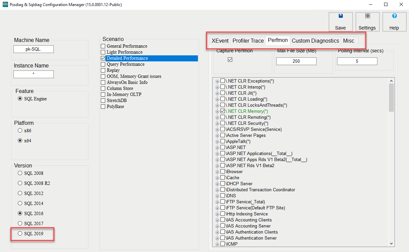Viewport: 409px width, 252px height.
Task: Uncheck the Detailed Performance scenario
Action: pos(103,58)
